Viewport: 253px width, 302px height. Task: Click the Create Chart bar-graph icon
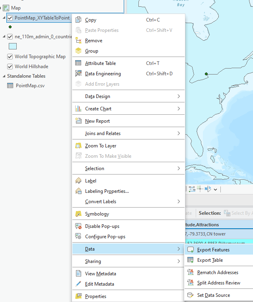[x=78, y=109]
